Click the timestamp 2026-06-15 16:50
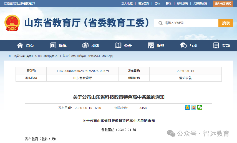This screenshot has height=143, width=237. click(88, 108)
